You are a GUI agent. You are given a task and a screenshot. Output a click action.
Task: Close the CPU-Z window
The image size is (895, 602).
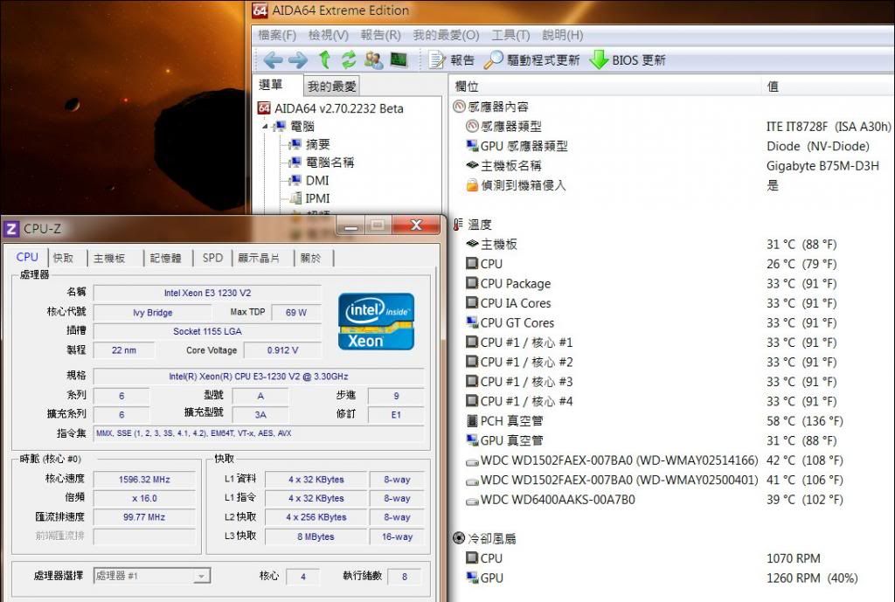(x=416, y=225)
